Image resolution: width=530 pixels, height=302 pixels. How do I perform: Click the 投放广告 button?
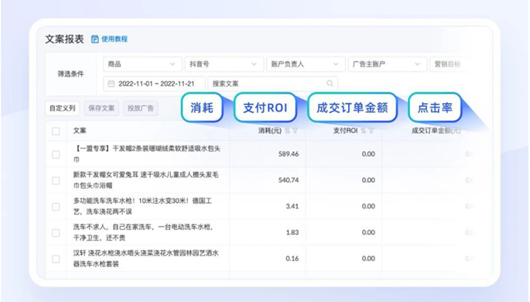(141, 108)
